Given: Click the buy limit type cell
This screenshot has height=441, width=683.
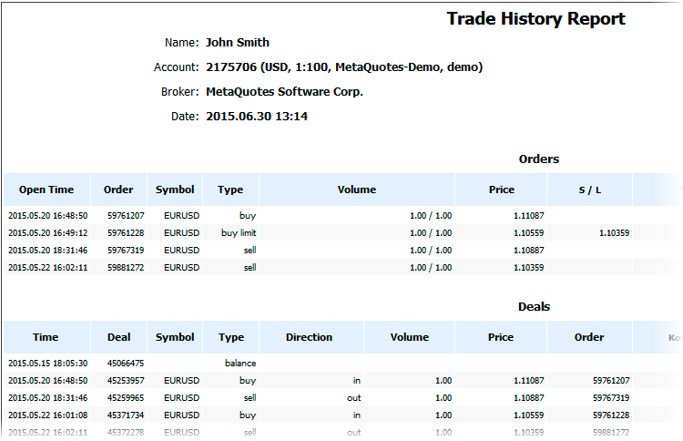Looking at the screenshot, I should pos(239,233).
